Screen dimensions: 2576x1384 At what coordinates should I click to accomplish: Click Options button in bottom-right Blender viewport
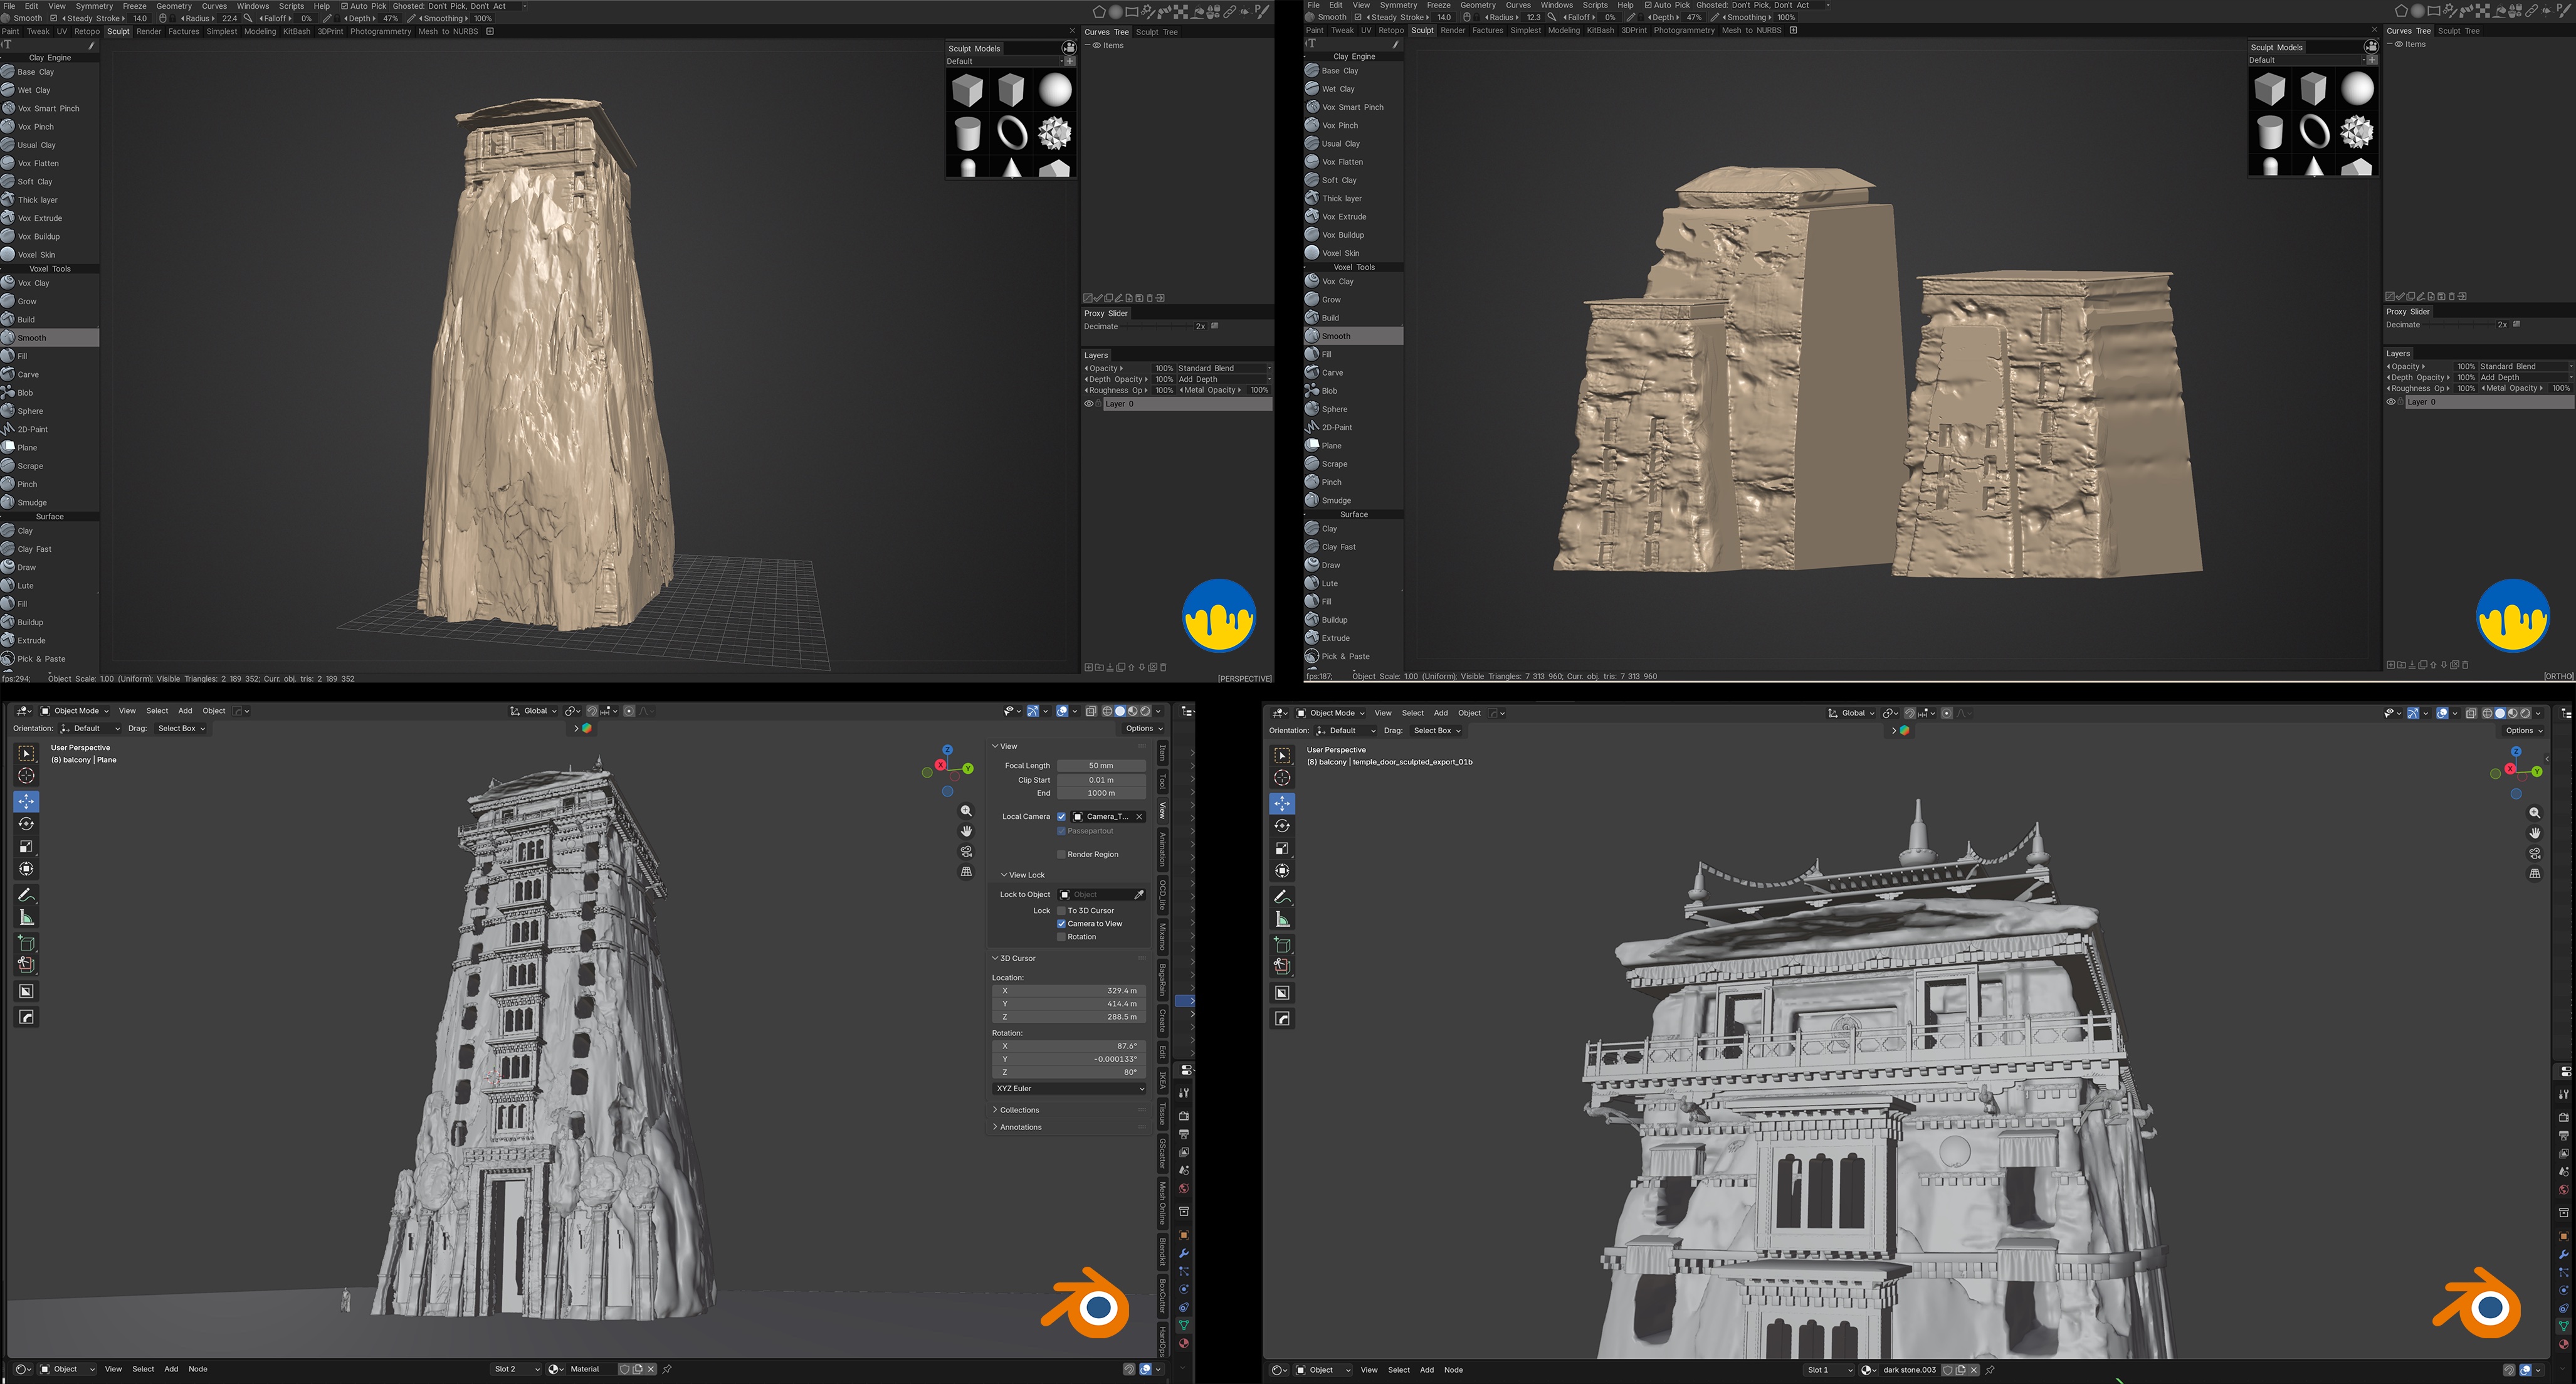[x=2523, y=730]
